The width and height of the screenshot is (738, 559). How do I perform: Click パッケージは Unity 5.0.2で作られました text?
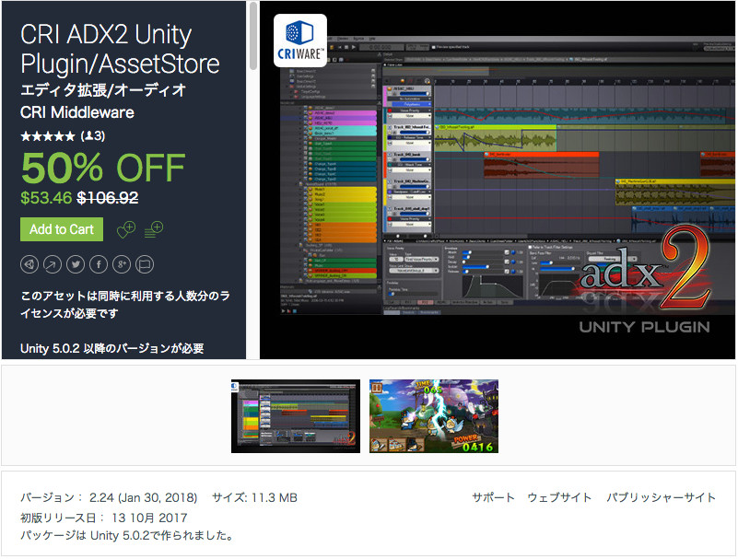(x=127, y=535)
